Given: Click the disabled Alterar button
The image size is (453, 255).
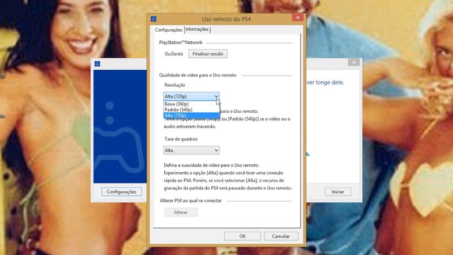Looking at the screenshot, I should 181,212.
